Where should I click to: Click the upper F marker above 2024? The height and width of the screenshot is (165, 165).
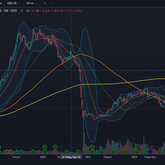[137, 147]
